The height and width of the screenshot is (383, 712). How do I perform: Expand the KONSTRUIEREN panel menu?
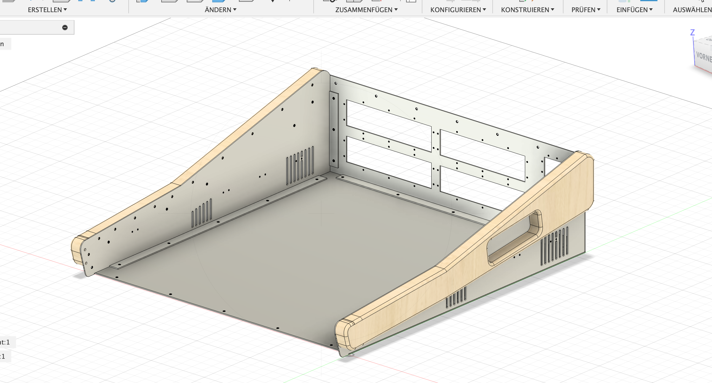point(528,10)
